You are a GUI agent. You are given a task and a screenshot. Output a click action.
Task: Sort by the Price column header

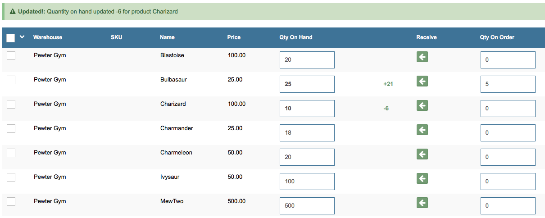(x=234, y=37)
